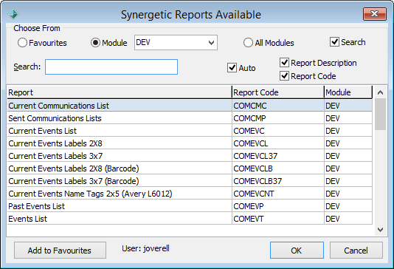Click DEV module cell in COMCMP row

coord(348,118)
